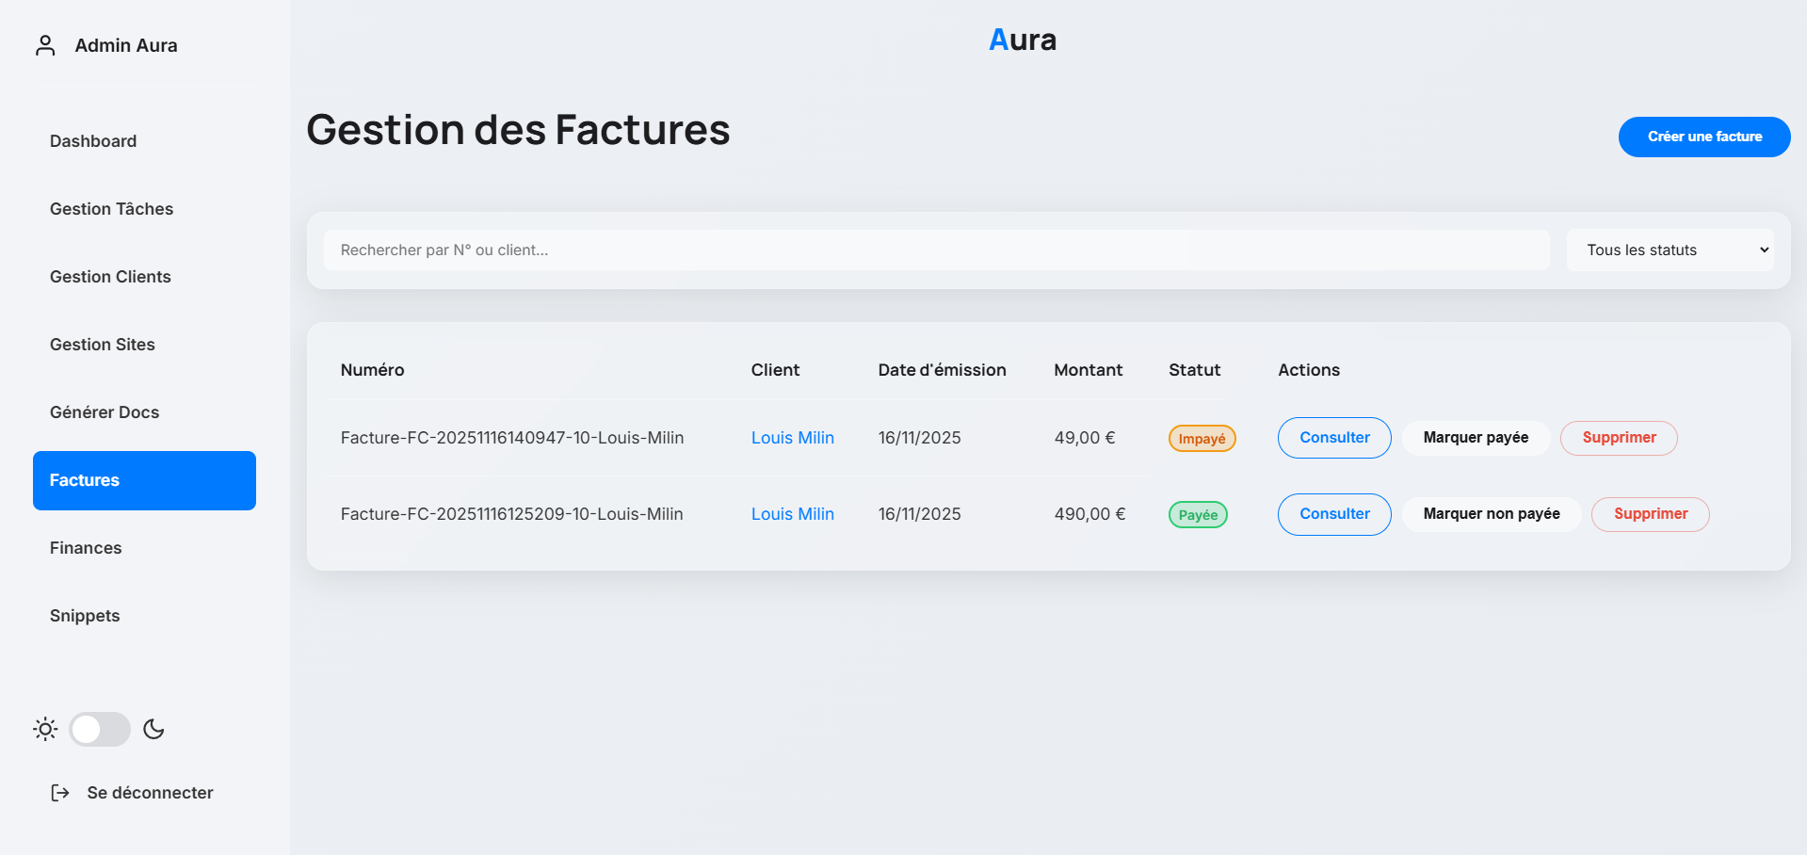This screenshot has height=855, width=1807.
Task: Open the Dashboard menu item
Action: coord(93,141)
